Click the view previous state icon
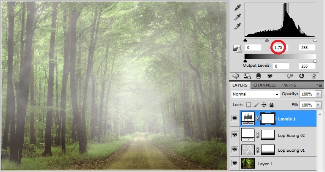This screenshot has height=172, width=325. click(290, 76)
